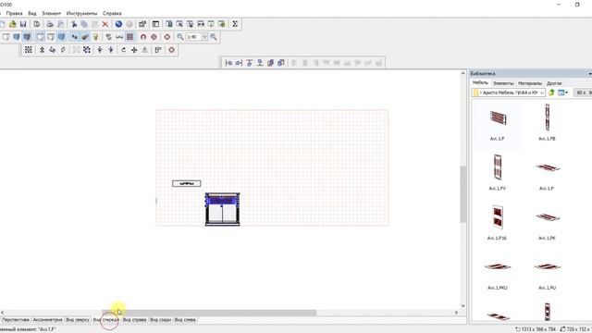The height and width of the screenshot is (333, 592).
Task: Open the Справка menu
Action: pos(112,13)
